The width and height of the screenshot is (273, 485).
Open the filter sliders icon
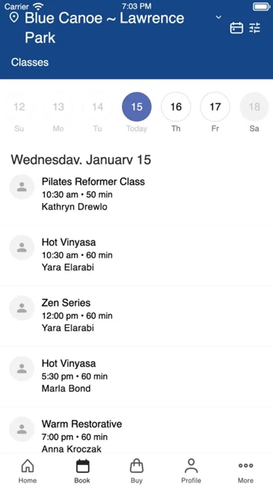[x=255, y=28]
